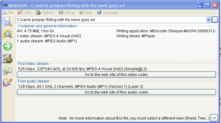Click the green arrow view icon
This screenshot has height=123, width=221.
coord(8,46)
